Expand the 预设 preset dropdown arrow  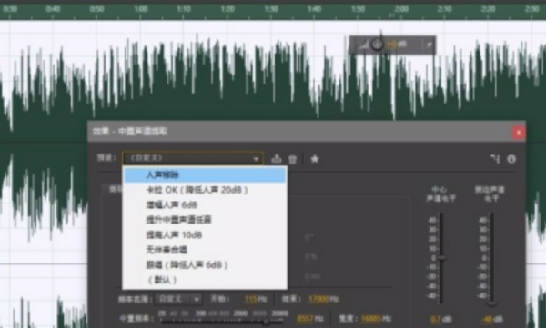(x=256, y=159)
